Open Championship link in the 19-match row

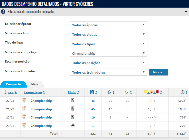tap(41, 117)
